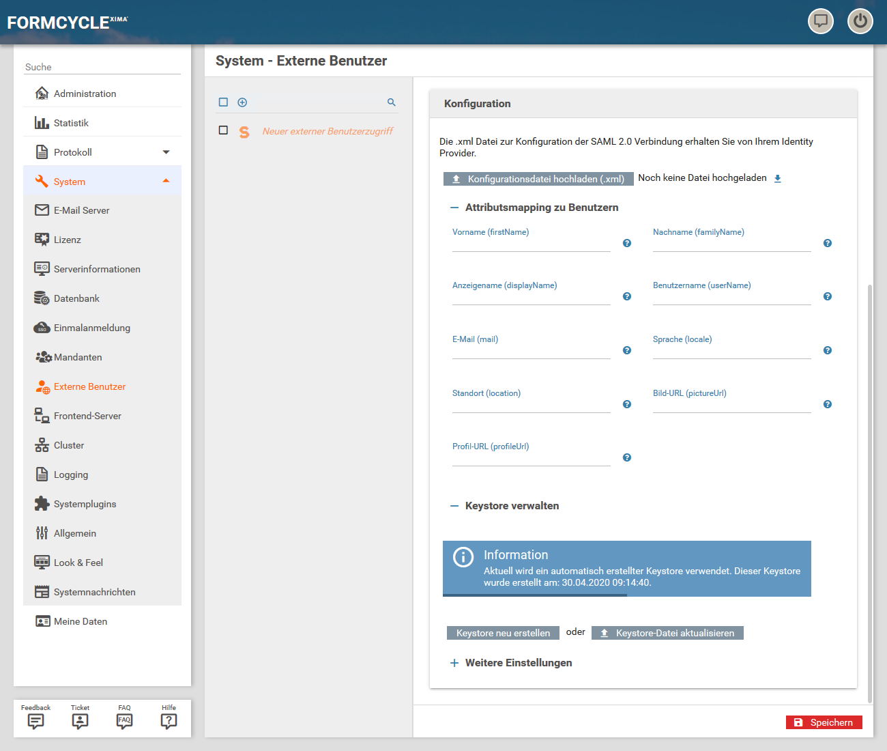The width and height of the screenshot is (887, 751).
Task: Open the Feedback icon at bottom
Action: pyautogui.click(x=35, y=721)
